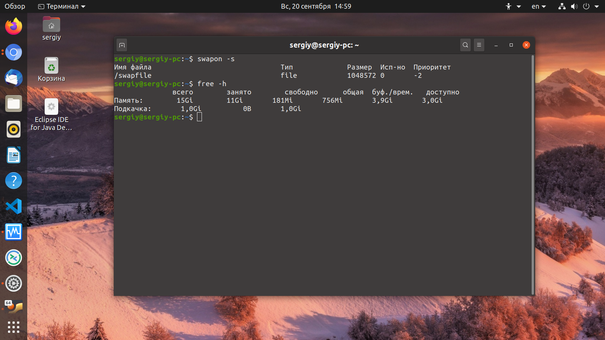Open the 64-badged app in dock
The image size is (605, 340).
coord(14,307)
